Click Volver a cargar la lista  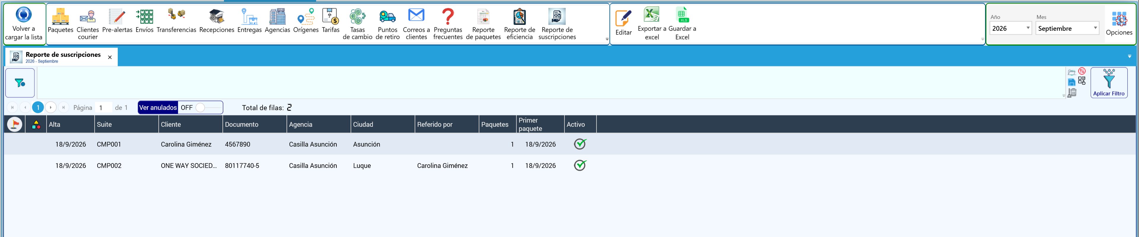[24, 24]
